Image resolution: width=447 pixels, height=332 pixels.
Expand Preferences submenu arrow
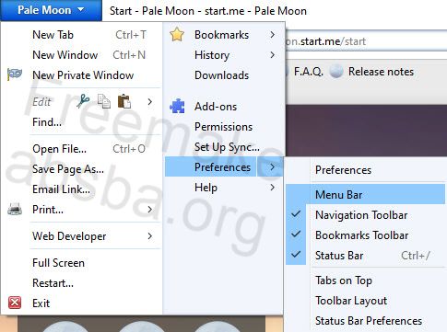[x=273, y=167]
